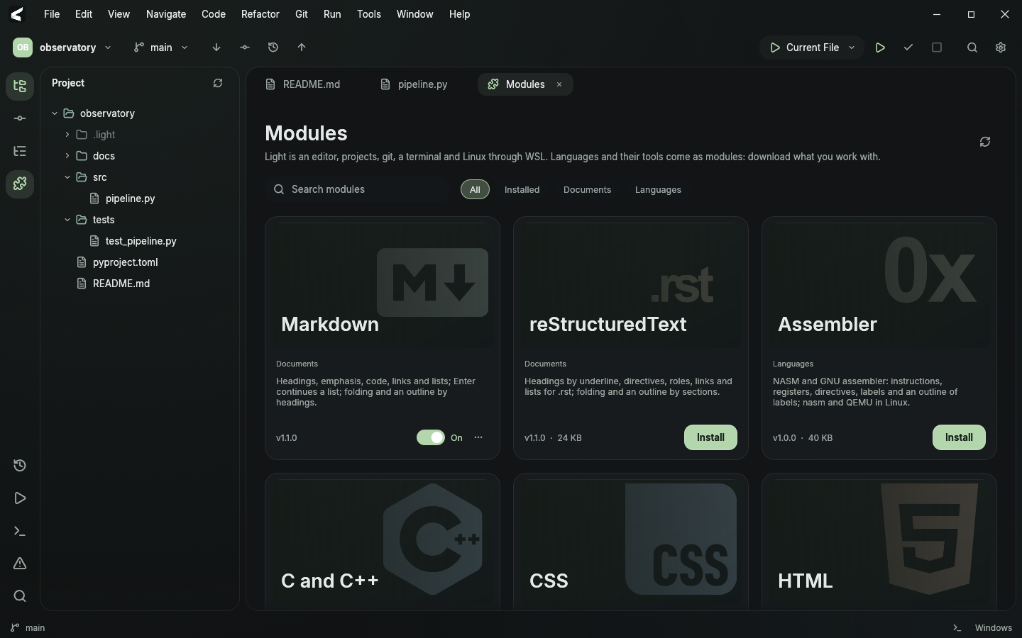Open the Refactor menu
This screenshot has height=638, width=1022.
[260, 14]
